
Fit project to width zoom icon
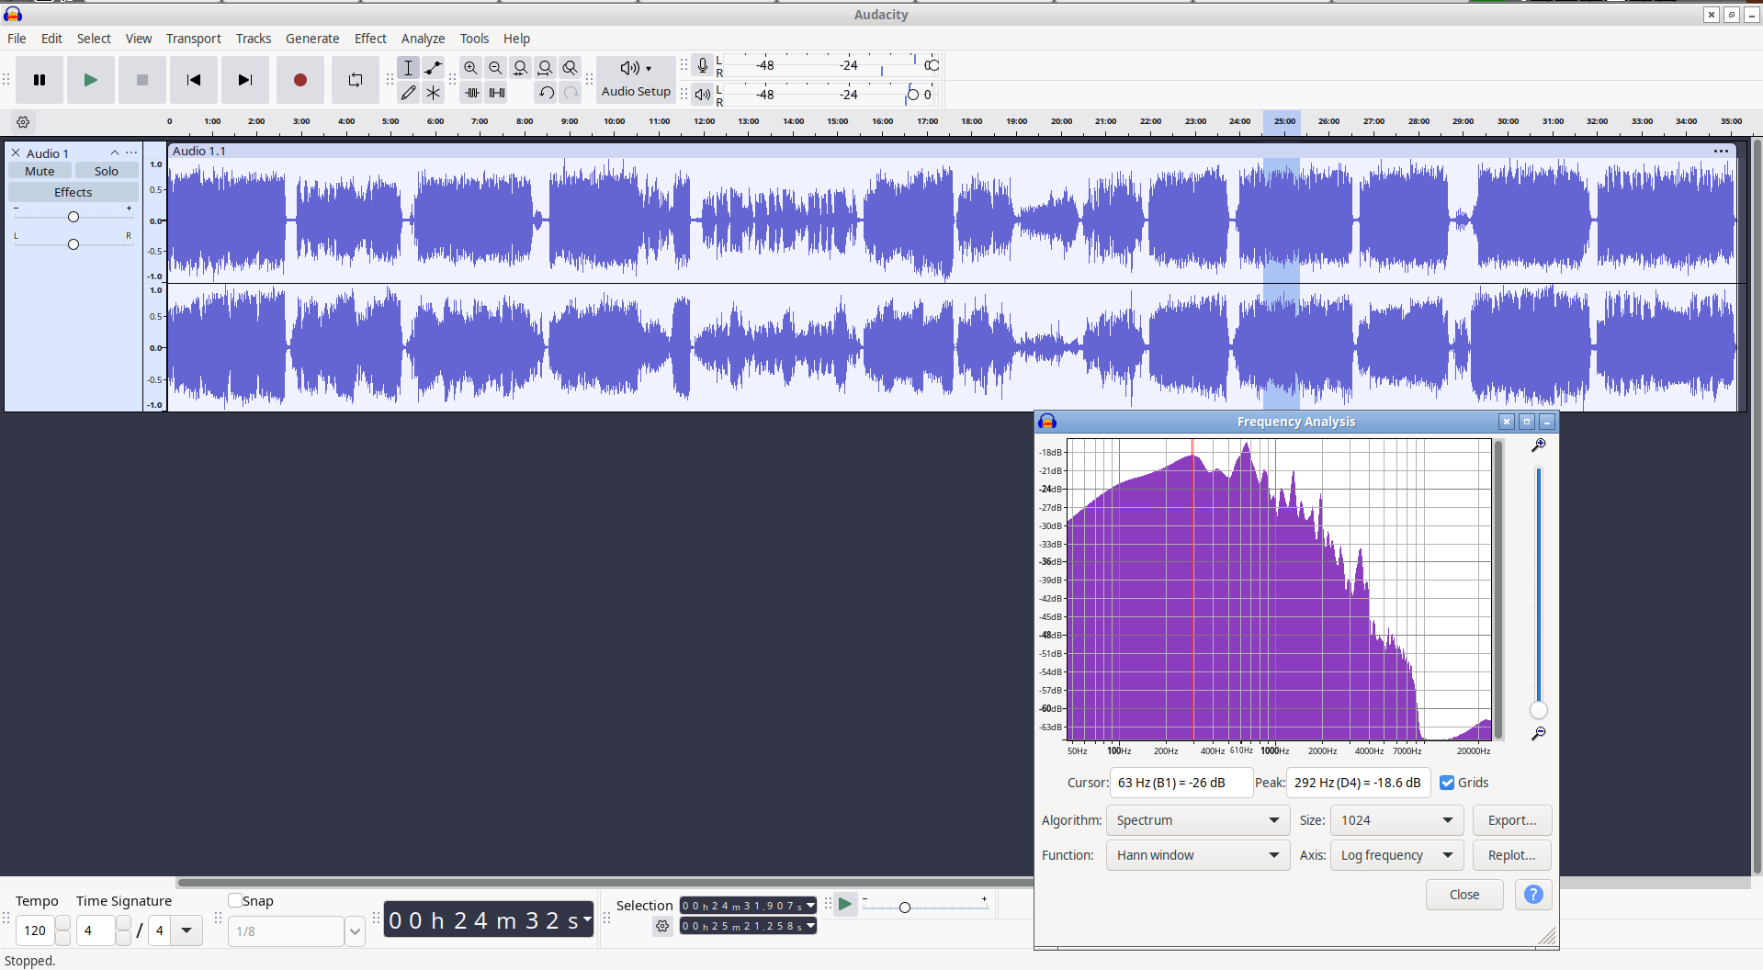tap(546, 67)
